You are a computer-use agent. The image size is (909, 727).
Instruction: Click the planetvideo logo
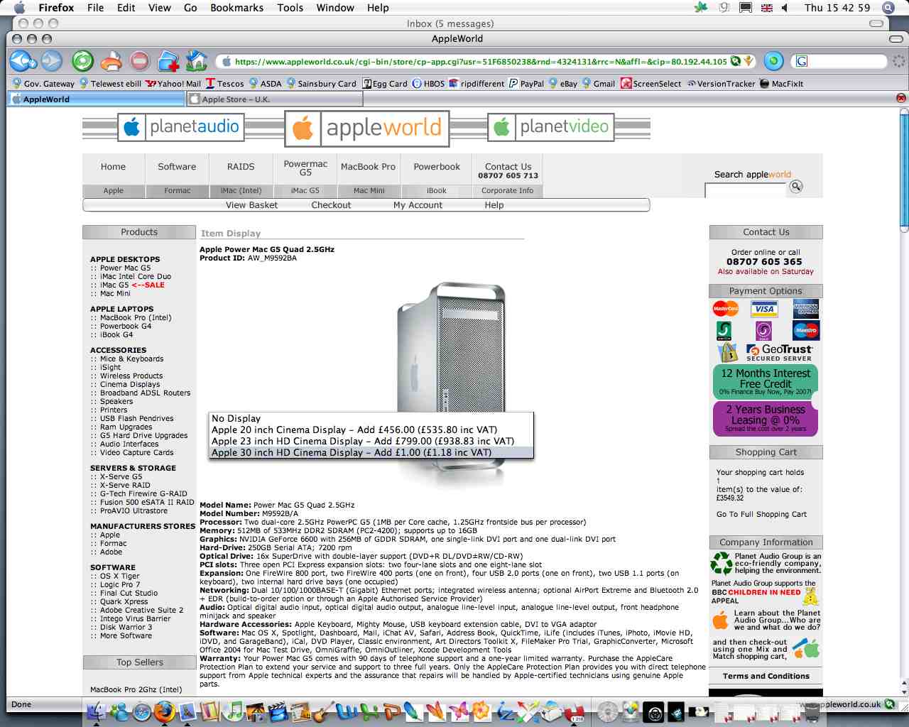click(x=551, y=127)
